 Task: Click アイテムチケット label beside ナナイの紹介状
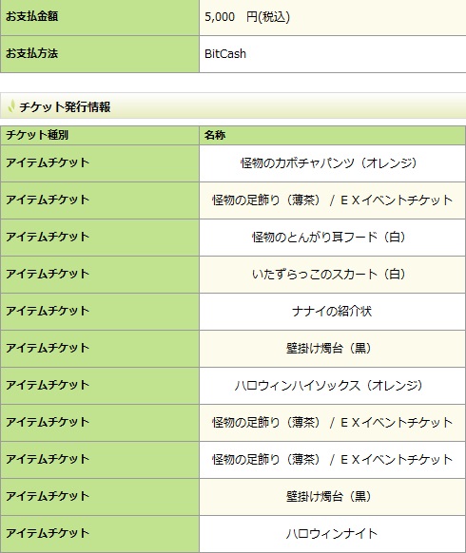(x=48, y=311)
